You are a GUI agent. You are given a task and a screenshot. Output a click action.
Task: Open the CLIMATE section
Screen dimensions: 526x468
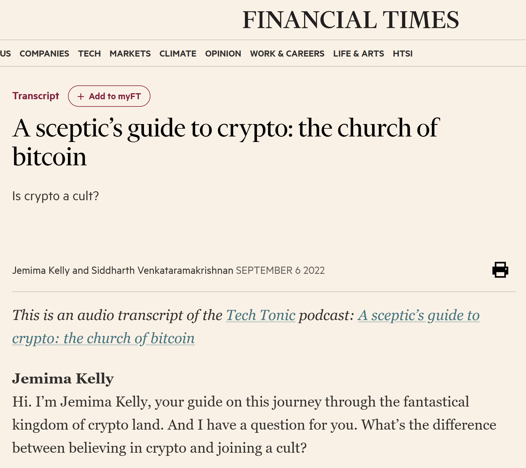(x=178, y=53)
